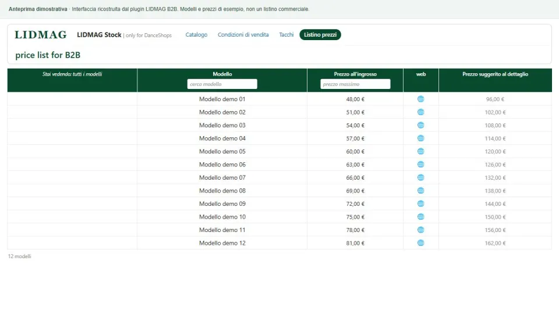Open web globe icon for Modello demo 09
Viewport: 559px width, 314px height.
click(x=420, y=204)
